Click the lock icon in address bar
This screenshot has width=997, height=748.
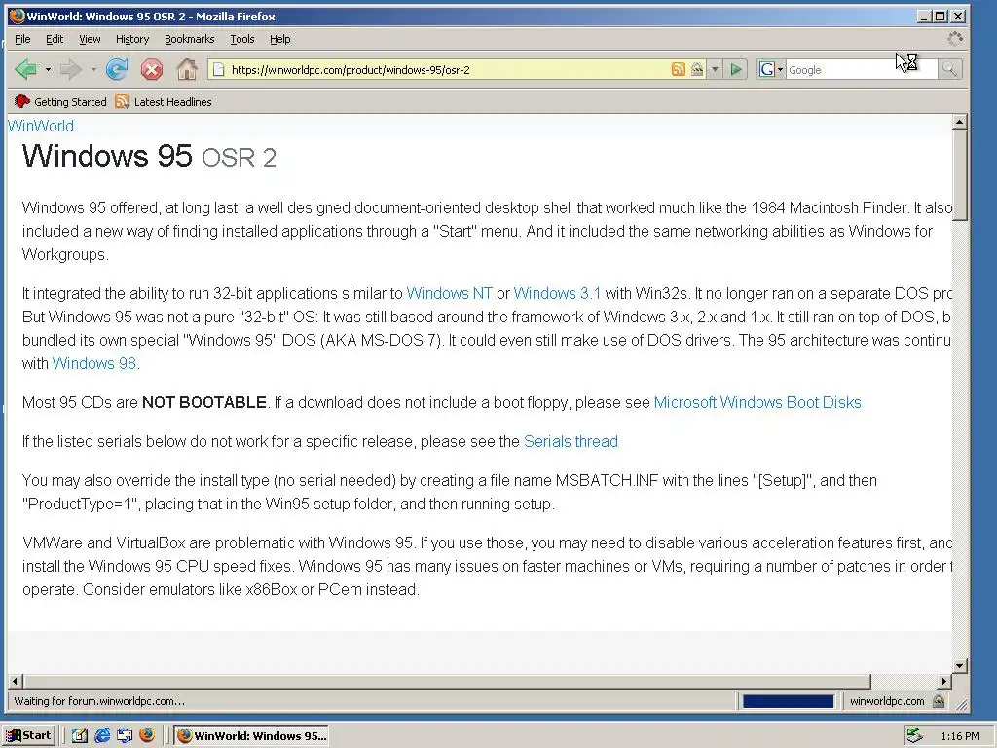697,69
